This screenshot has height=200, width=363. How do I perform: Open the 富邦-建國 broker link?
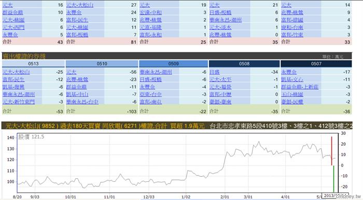[292, 20]
